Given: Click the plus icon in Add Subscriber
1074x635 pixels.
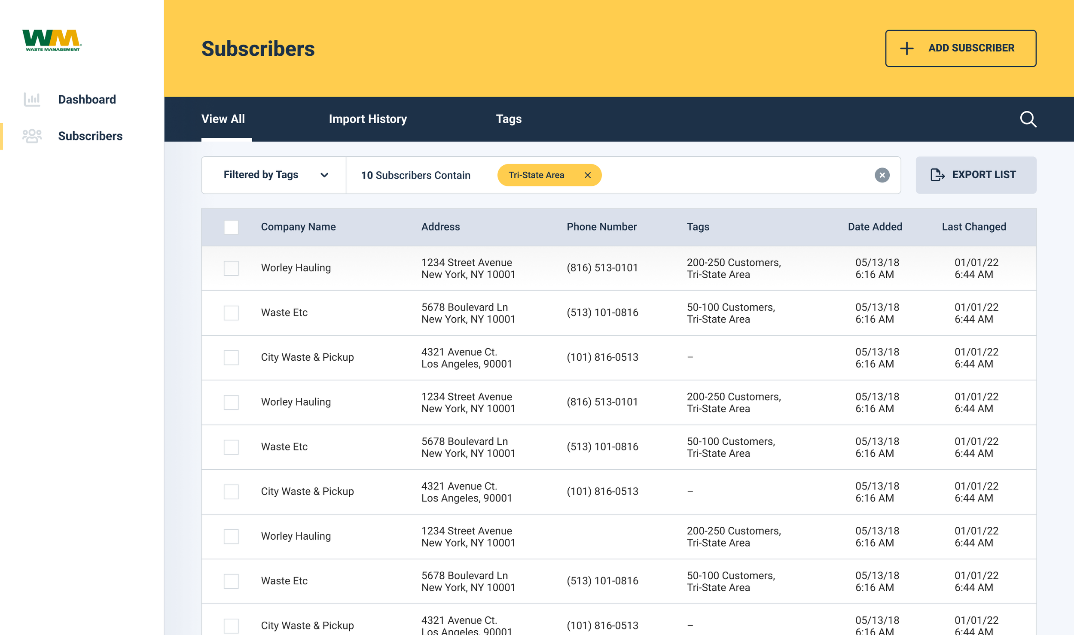Looking at the screenshot, I should click(x=906, y=49).
